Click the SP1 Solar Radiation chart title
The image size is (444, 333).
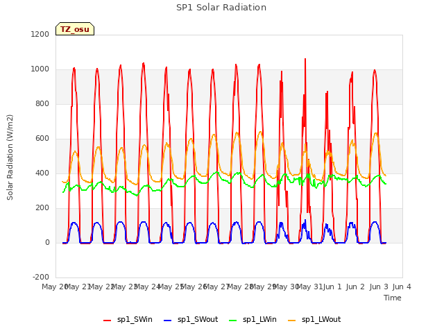click(221, 8)
